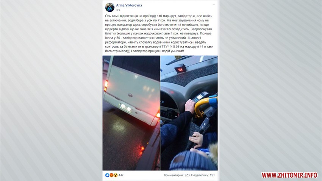Viewport: 322px width, 181px height.
Task: Open the white bus rear photo
Action: pos(131,113)
